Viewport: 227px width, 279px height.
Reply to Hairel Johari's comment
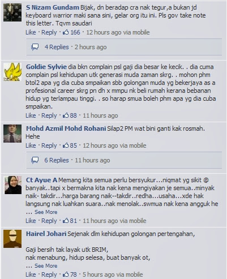click(x=49, y=274)
